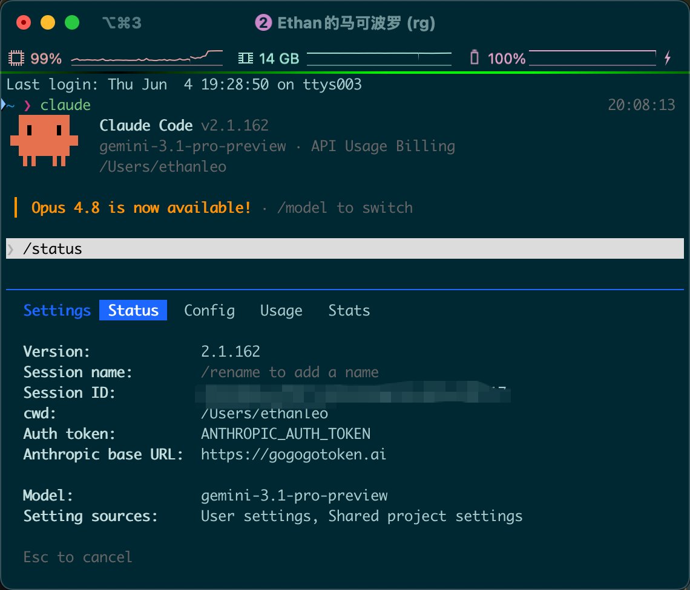This screenshot has height=590, width=690.
Task: Click the CPU usage graph line
Action: tap(146, 58)
